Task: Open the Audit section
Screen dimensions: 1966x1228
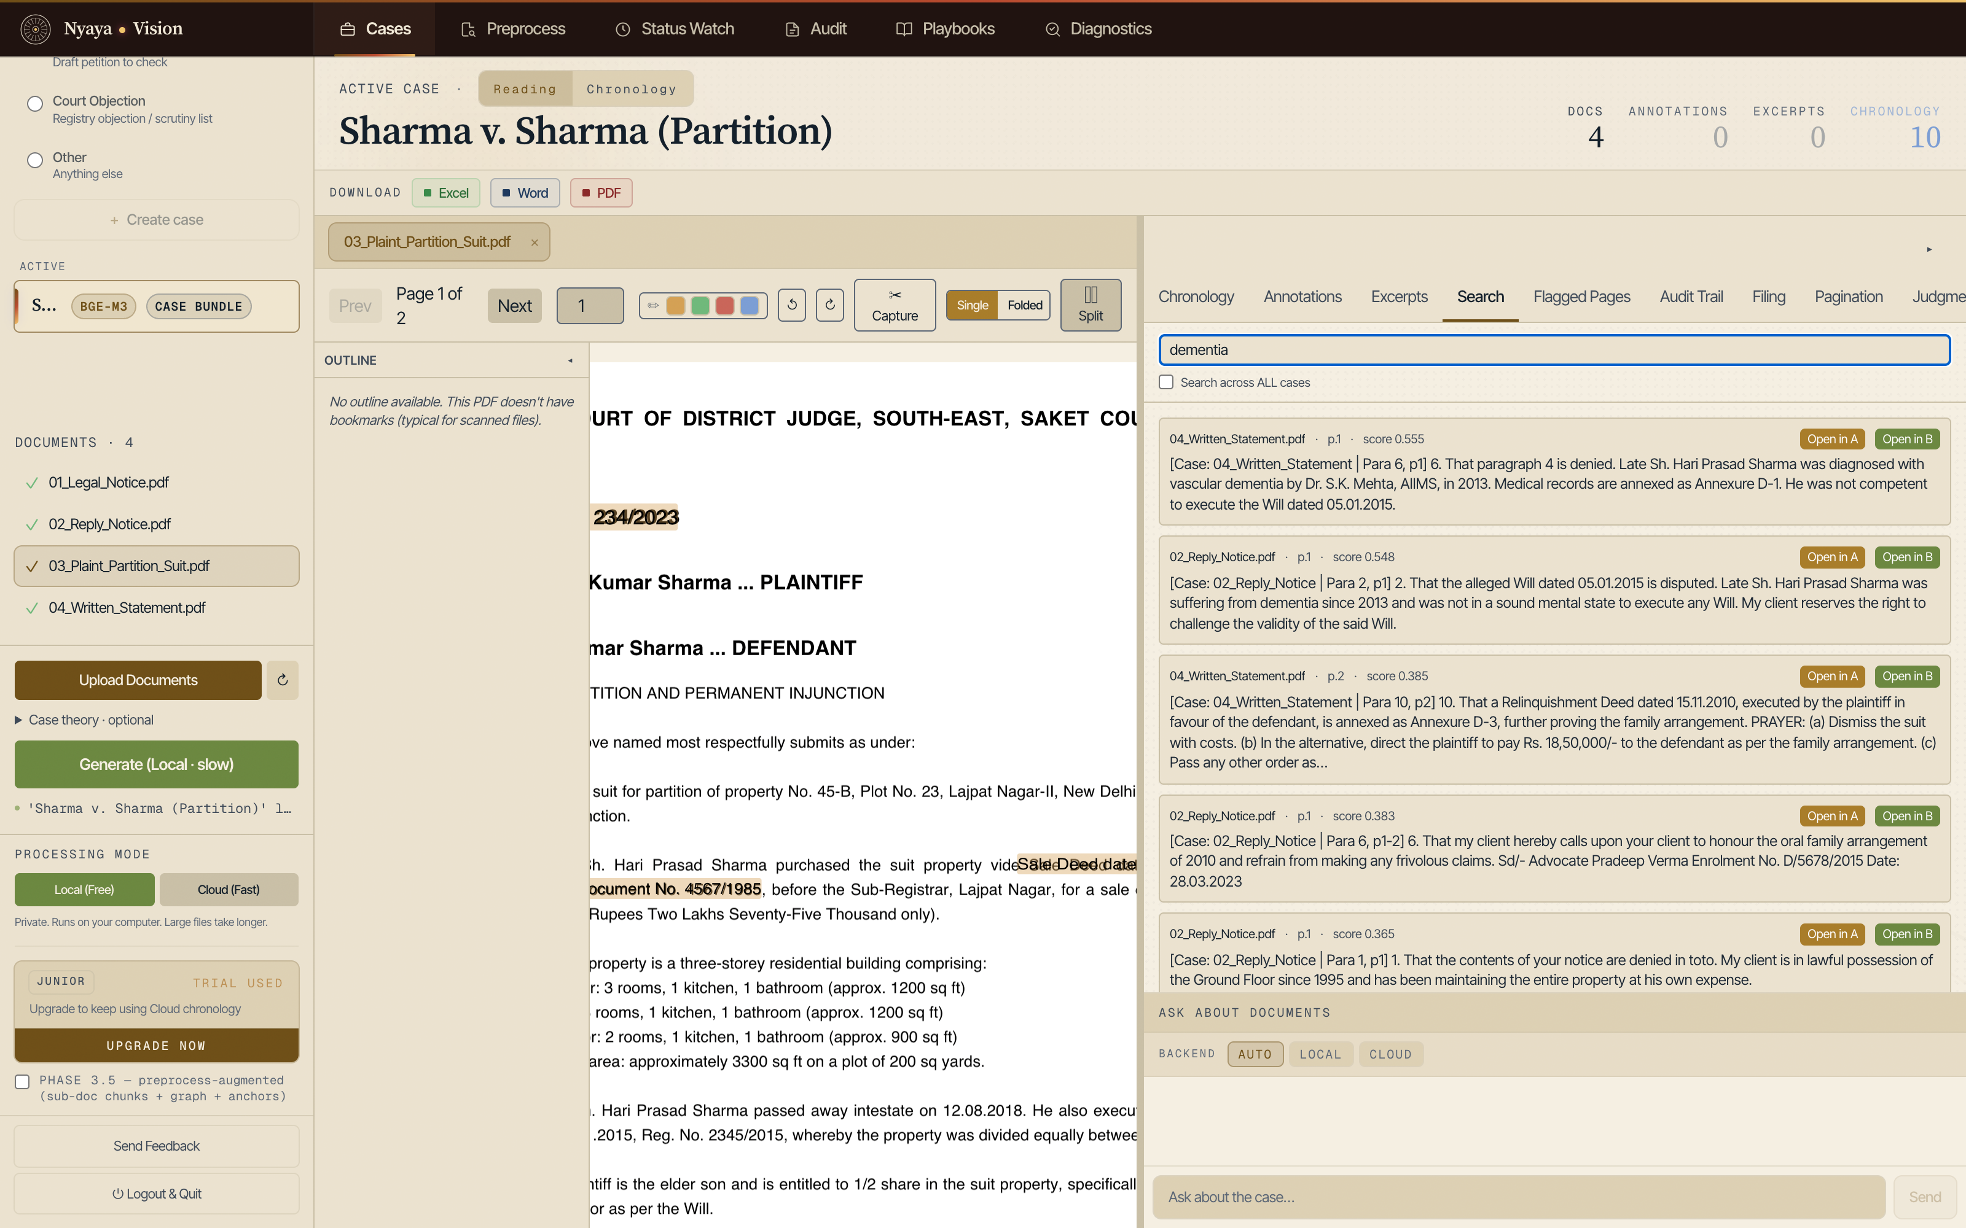Action: coord(817,29)
